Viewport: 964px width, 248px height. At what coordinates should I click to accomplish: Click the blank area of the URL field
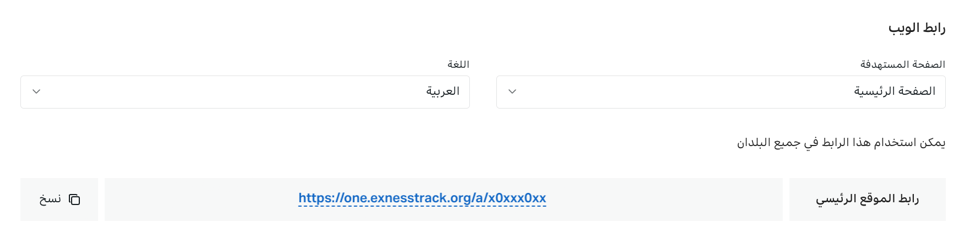click(661, 200)
